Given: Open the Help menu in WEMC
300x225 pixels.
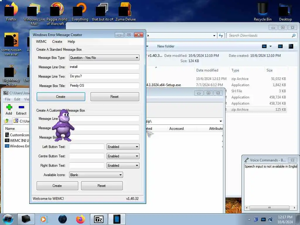Looking at the screenshot, I should tap(71, 42).
